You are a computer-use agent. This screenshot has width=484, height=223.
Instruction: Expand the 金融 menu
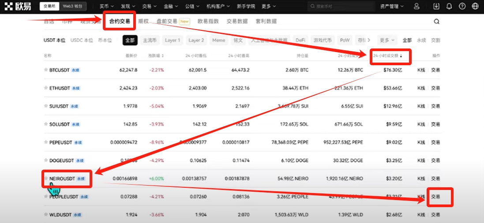point(171,6)
